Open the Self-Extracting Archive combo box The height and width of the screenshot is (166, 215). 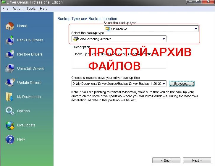tap(119, 39)
